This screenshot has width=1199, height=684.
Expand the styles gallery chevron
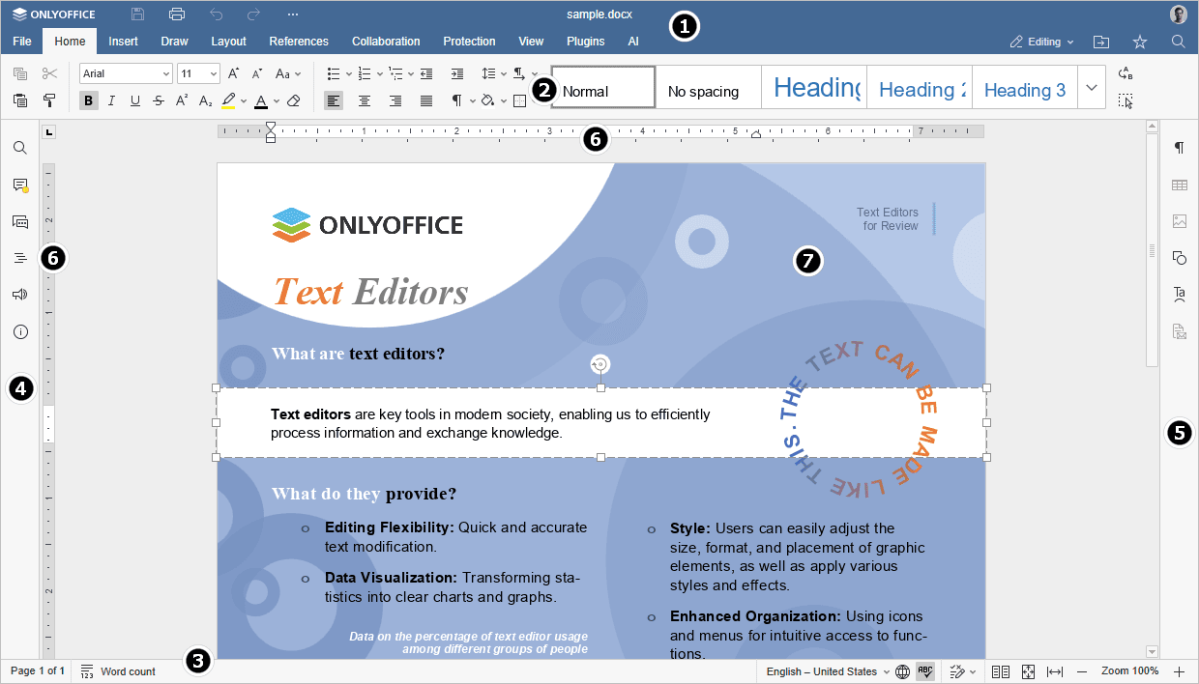pyautogui.click(x=1092, y=87)
